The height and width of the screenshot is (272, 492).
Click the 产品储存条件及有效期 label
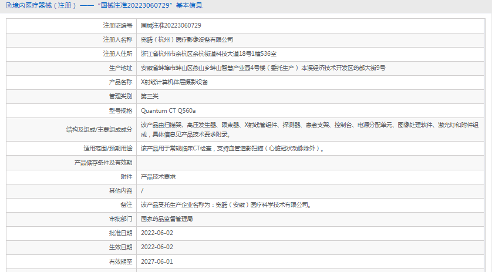click(x=103, y=163)
